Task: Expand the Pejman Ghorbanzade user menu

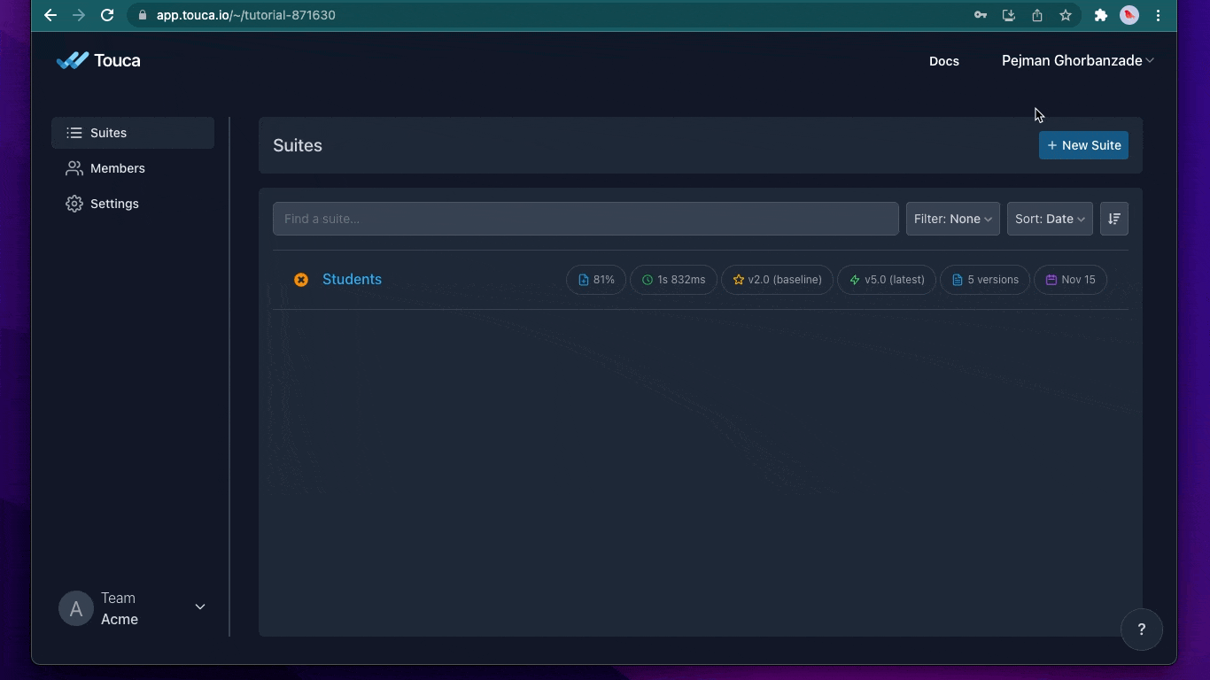Action: pyautogui.click(x=1078, y=60)
